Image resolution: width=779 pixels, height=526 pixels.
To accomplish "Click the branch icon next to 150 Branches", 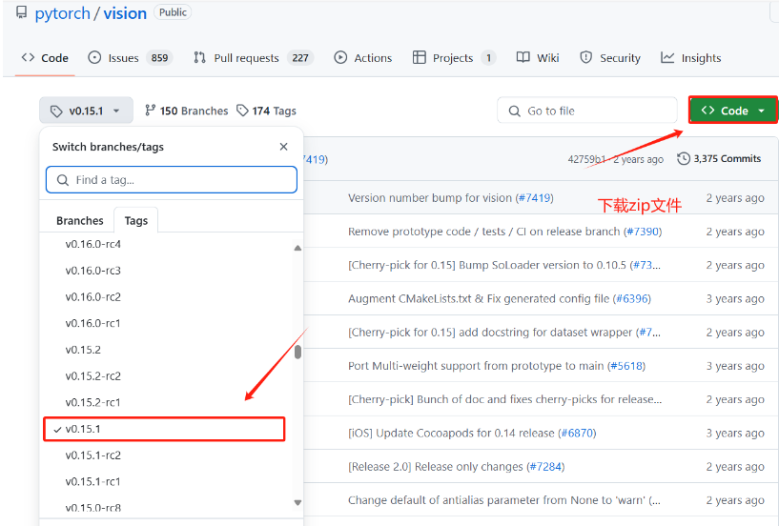I will click(150, 111).
